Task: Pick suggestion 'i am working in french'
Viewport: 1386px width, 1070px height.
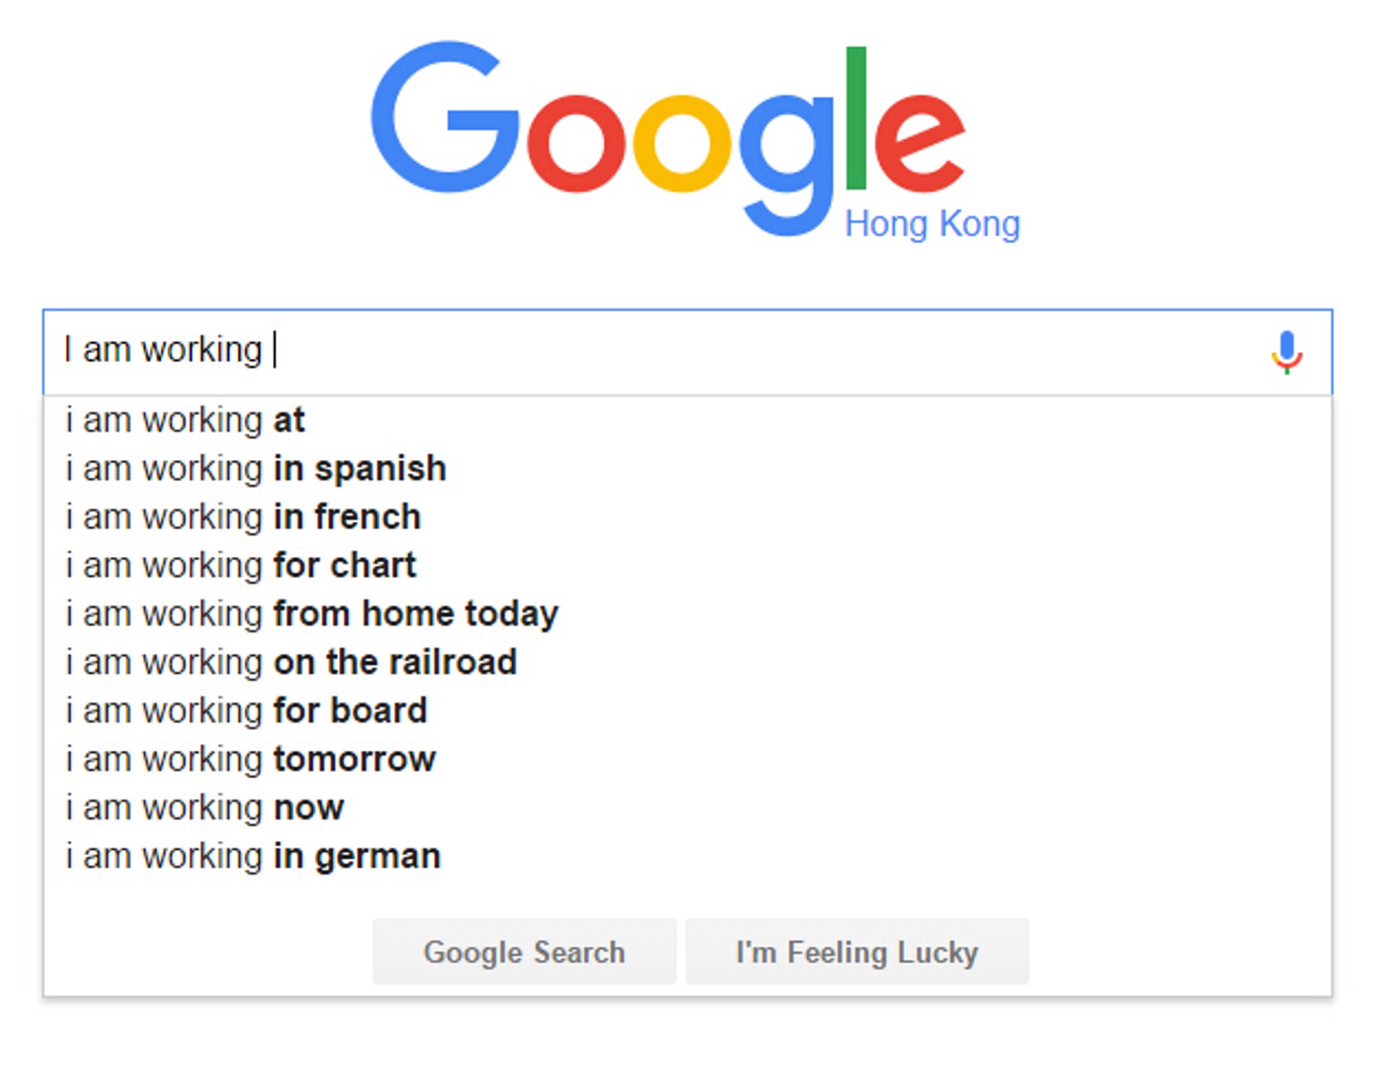Action: [x=687, y=517]
